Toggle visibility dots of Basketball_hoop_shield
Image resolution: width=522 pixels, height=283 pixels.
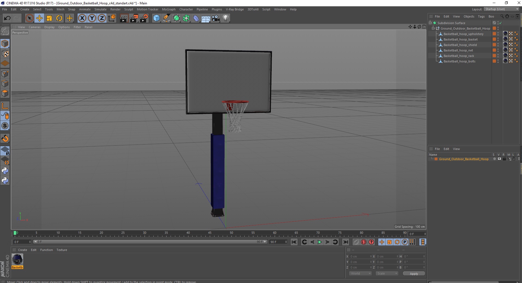498,45
